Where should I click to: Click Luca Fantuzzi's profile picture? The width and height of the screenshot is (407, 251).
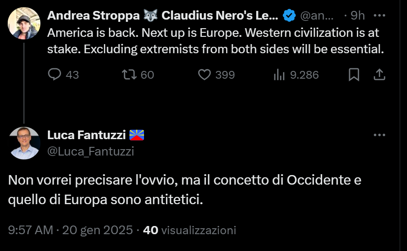tap(24, 143)
